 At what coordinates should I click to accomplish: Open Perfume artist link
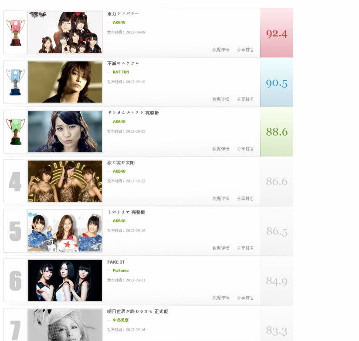click(121, 271)
